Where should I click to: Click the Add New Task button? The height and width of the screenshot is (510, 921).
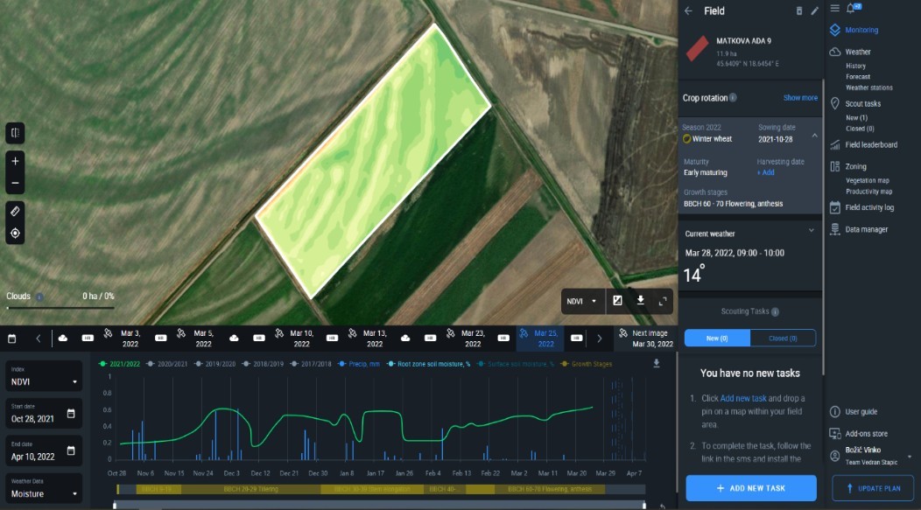coord(750,488)
